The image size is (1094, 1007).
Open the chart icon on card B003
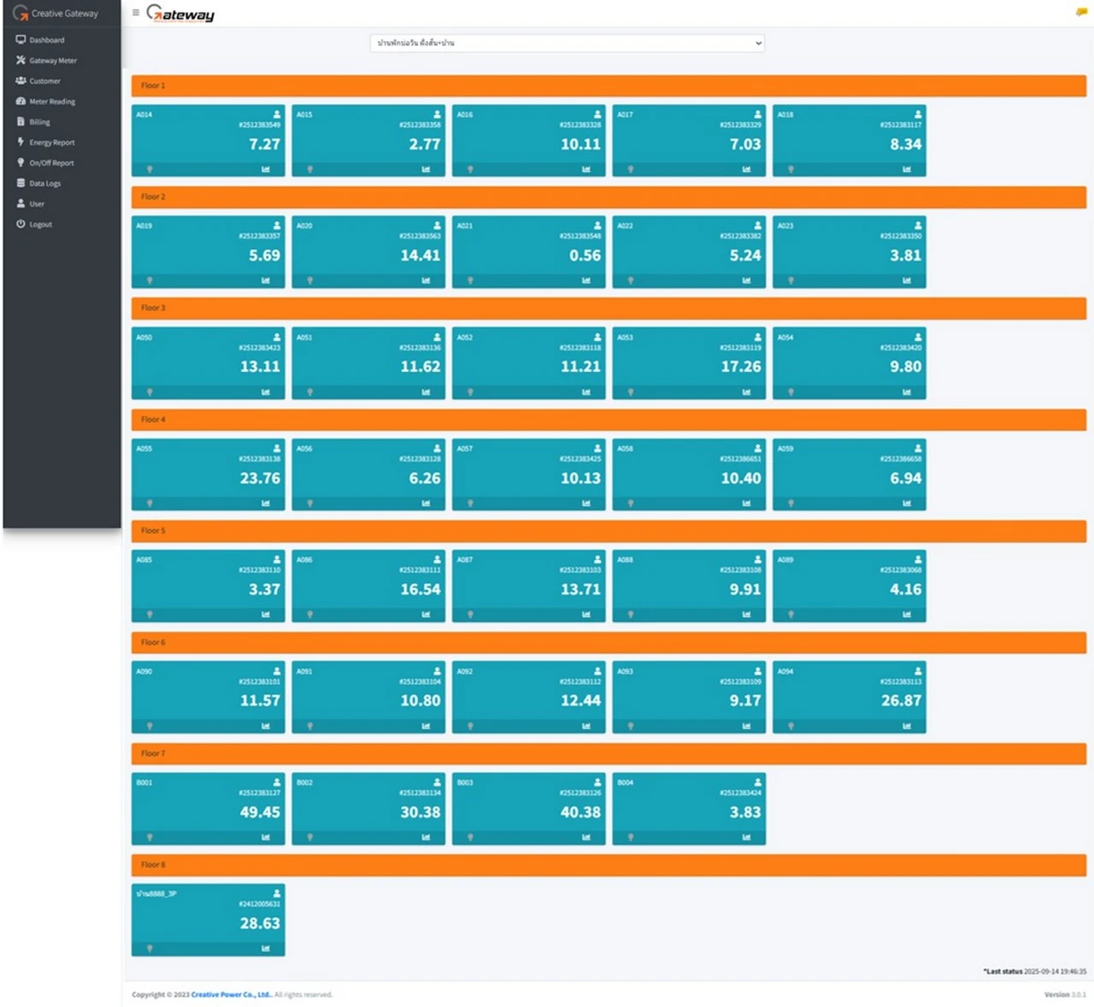click(586, 837)
